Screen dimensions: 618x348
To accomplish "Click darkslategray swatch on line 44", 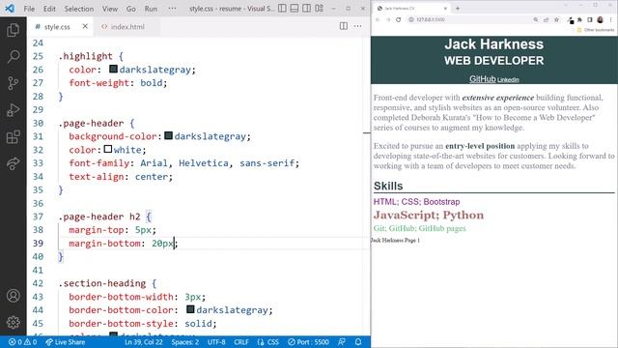I will pyautogui.click(x=190, y=309).
